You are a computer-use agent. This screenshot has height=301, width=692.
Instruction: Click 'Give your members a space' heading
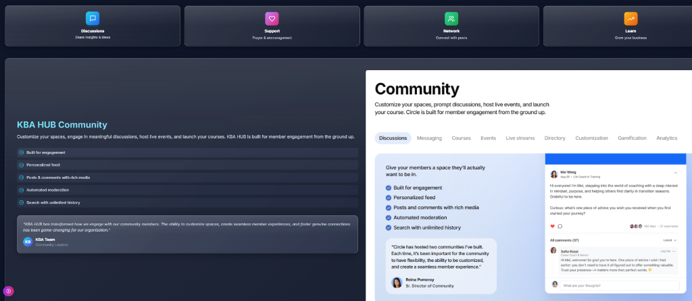[435, 171]
